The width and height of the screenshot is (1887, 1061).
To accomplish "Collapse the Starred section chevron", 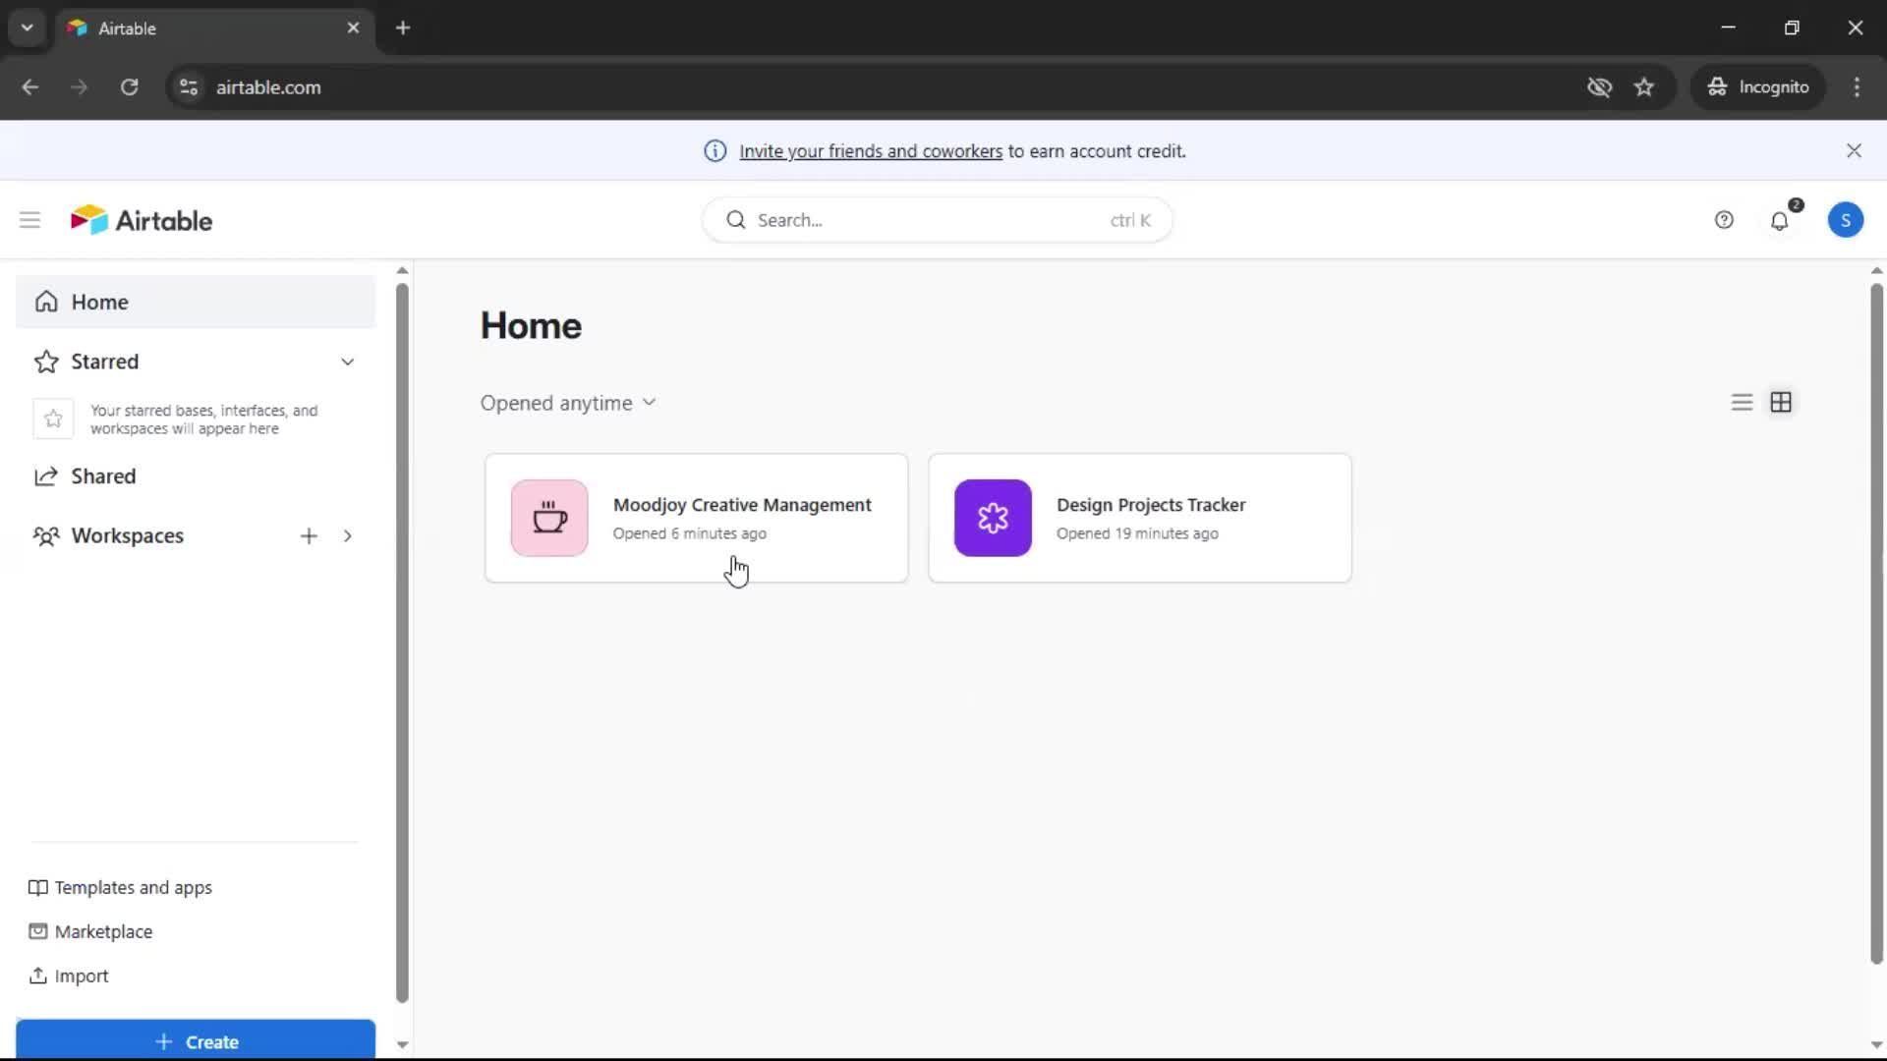I will pos(347,362).
